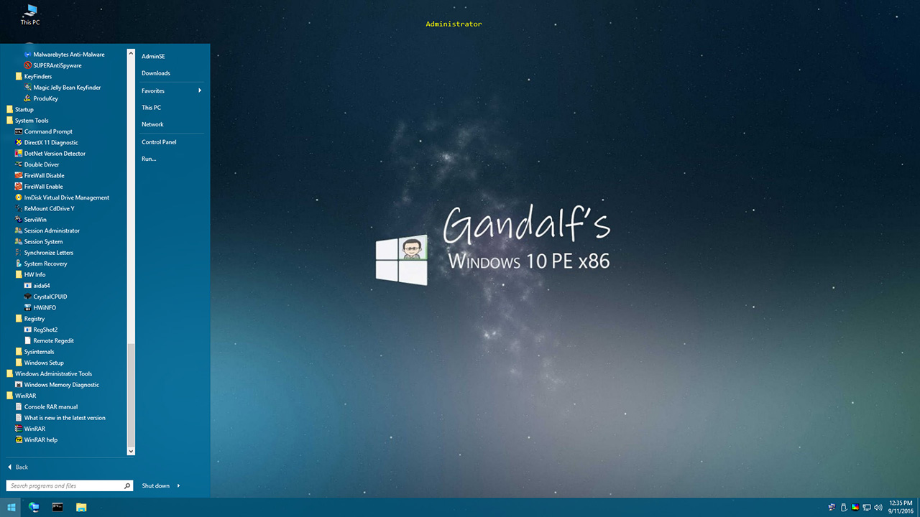This screenshot has height=517, width=920.
Task: Open the taskbar command prompt icon
Action: [57, 507]
